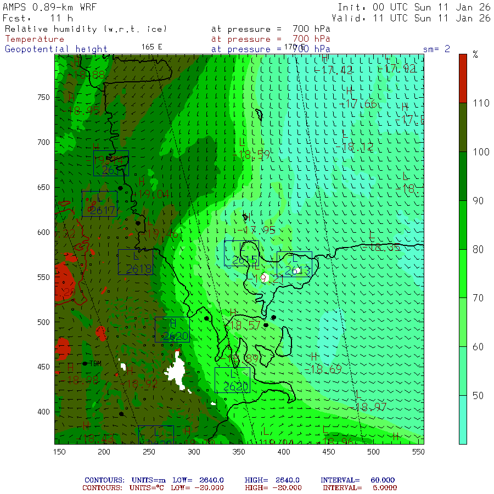
Task: Pick the light green color bar segment between 60 and 70
Action: pyautogui.click(x=463, y=322)
